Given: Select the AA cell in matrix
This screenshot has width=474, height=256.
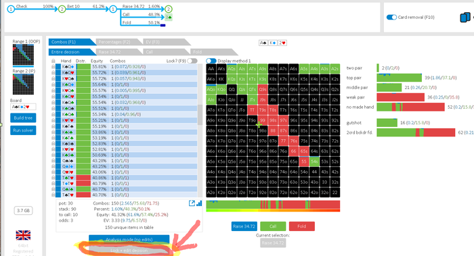Looking at the screenshot, I should click(x=211, y=69).
